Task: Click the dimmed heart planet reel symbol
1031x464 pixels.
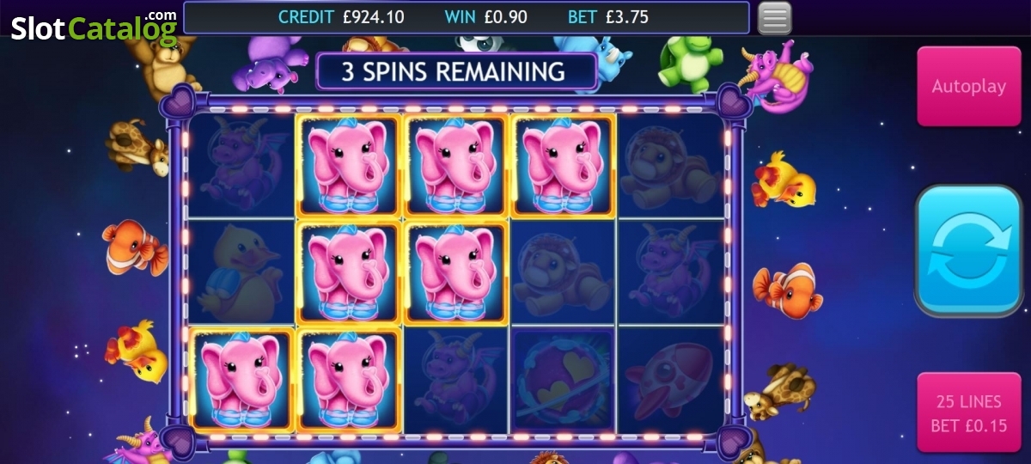Action: pos(562,378)
